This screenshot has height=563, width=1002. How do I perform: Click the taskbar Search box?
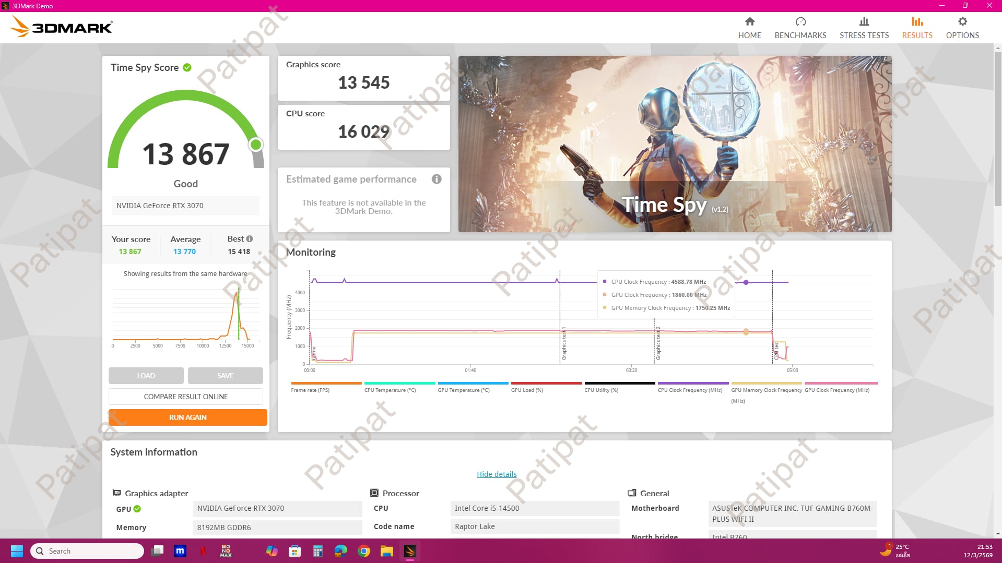[87, 551]
